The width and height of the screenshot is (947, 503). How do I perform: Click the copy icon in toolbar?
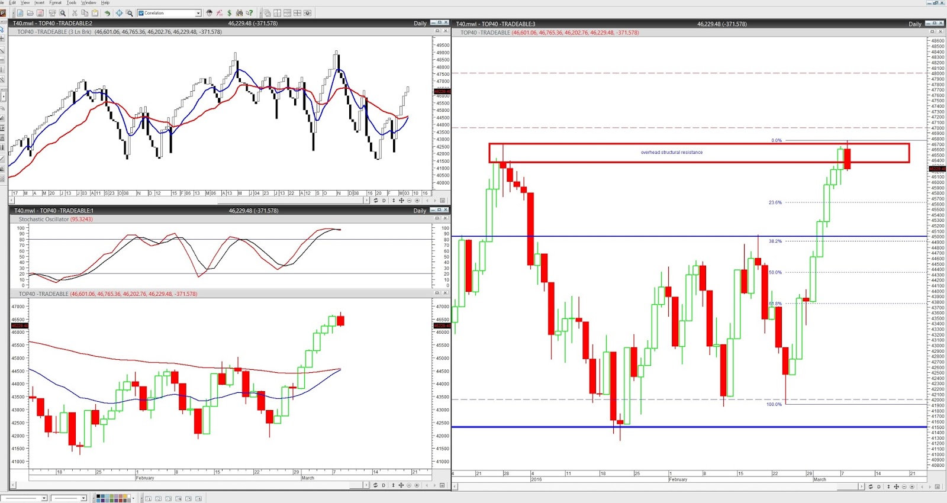point(85,13)
